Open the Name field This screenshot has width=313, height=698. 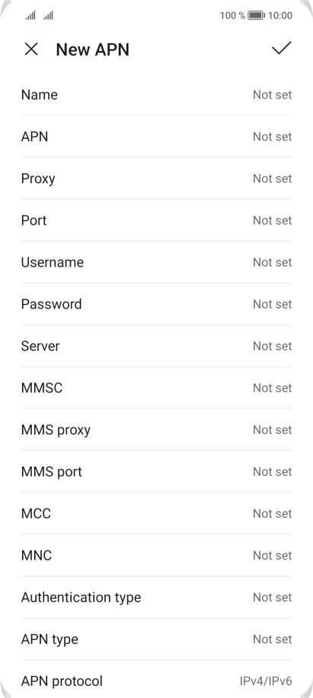[156, 95]
